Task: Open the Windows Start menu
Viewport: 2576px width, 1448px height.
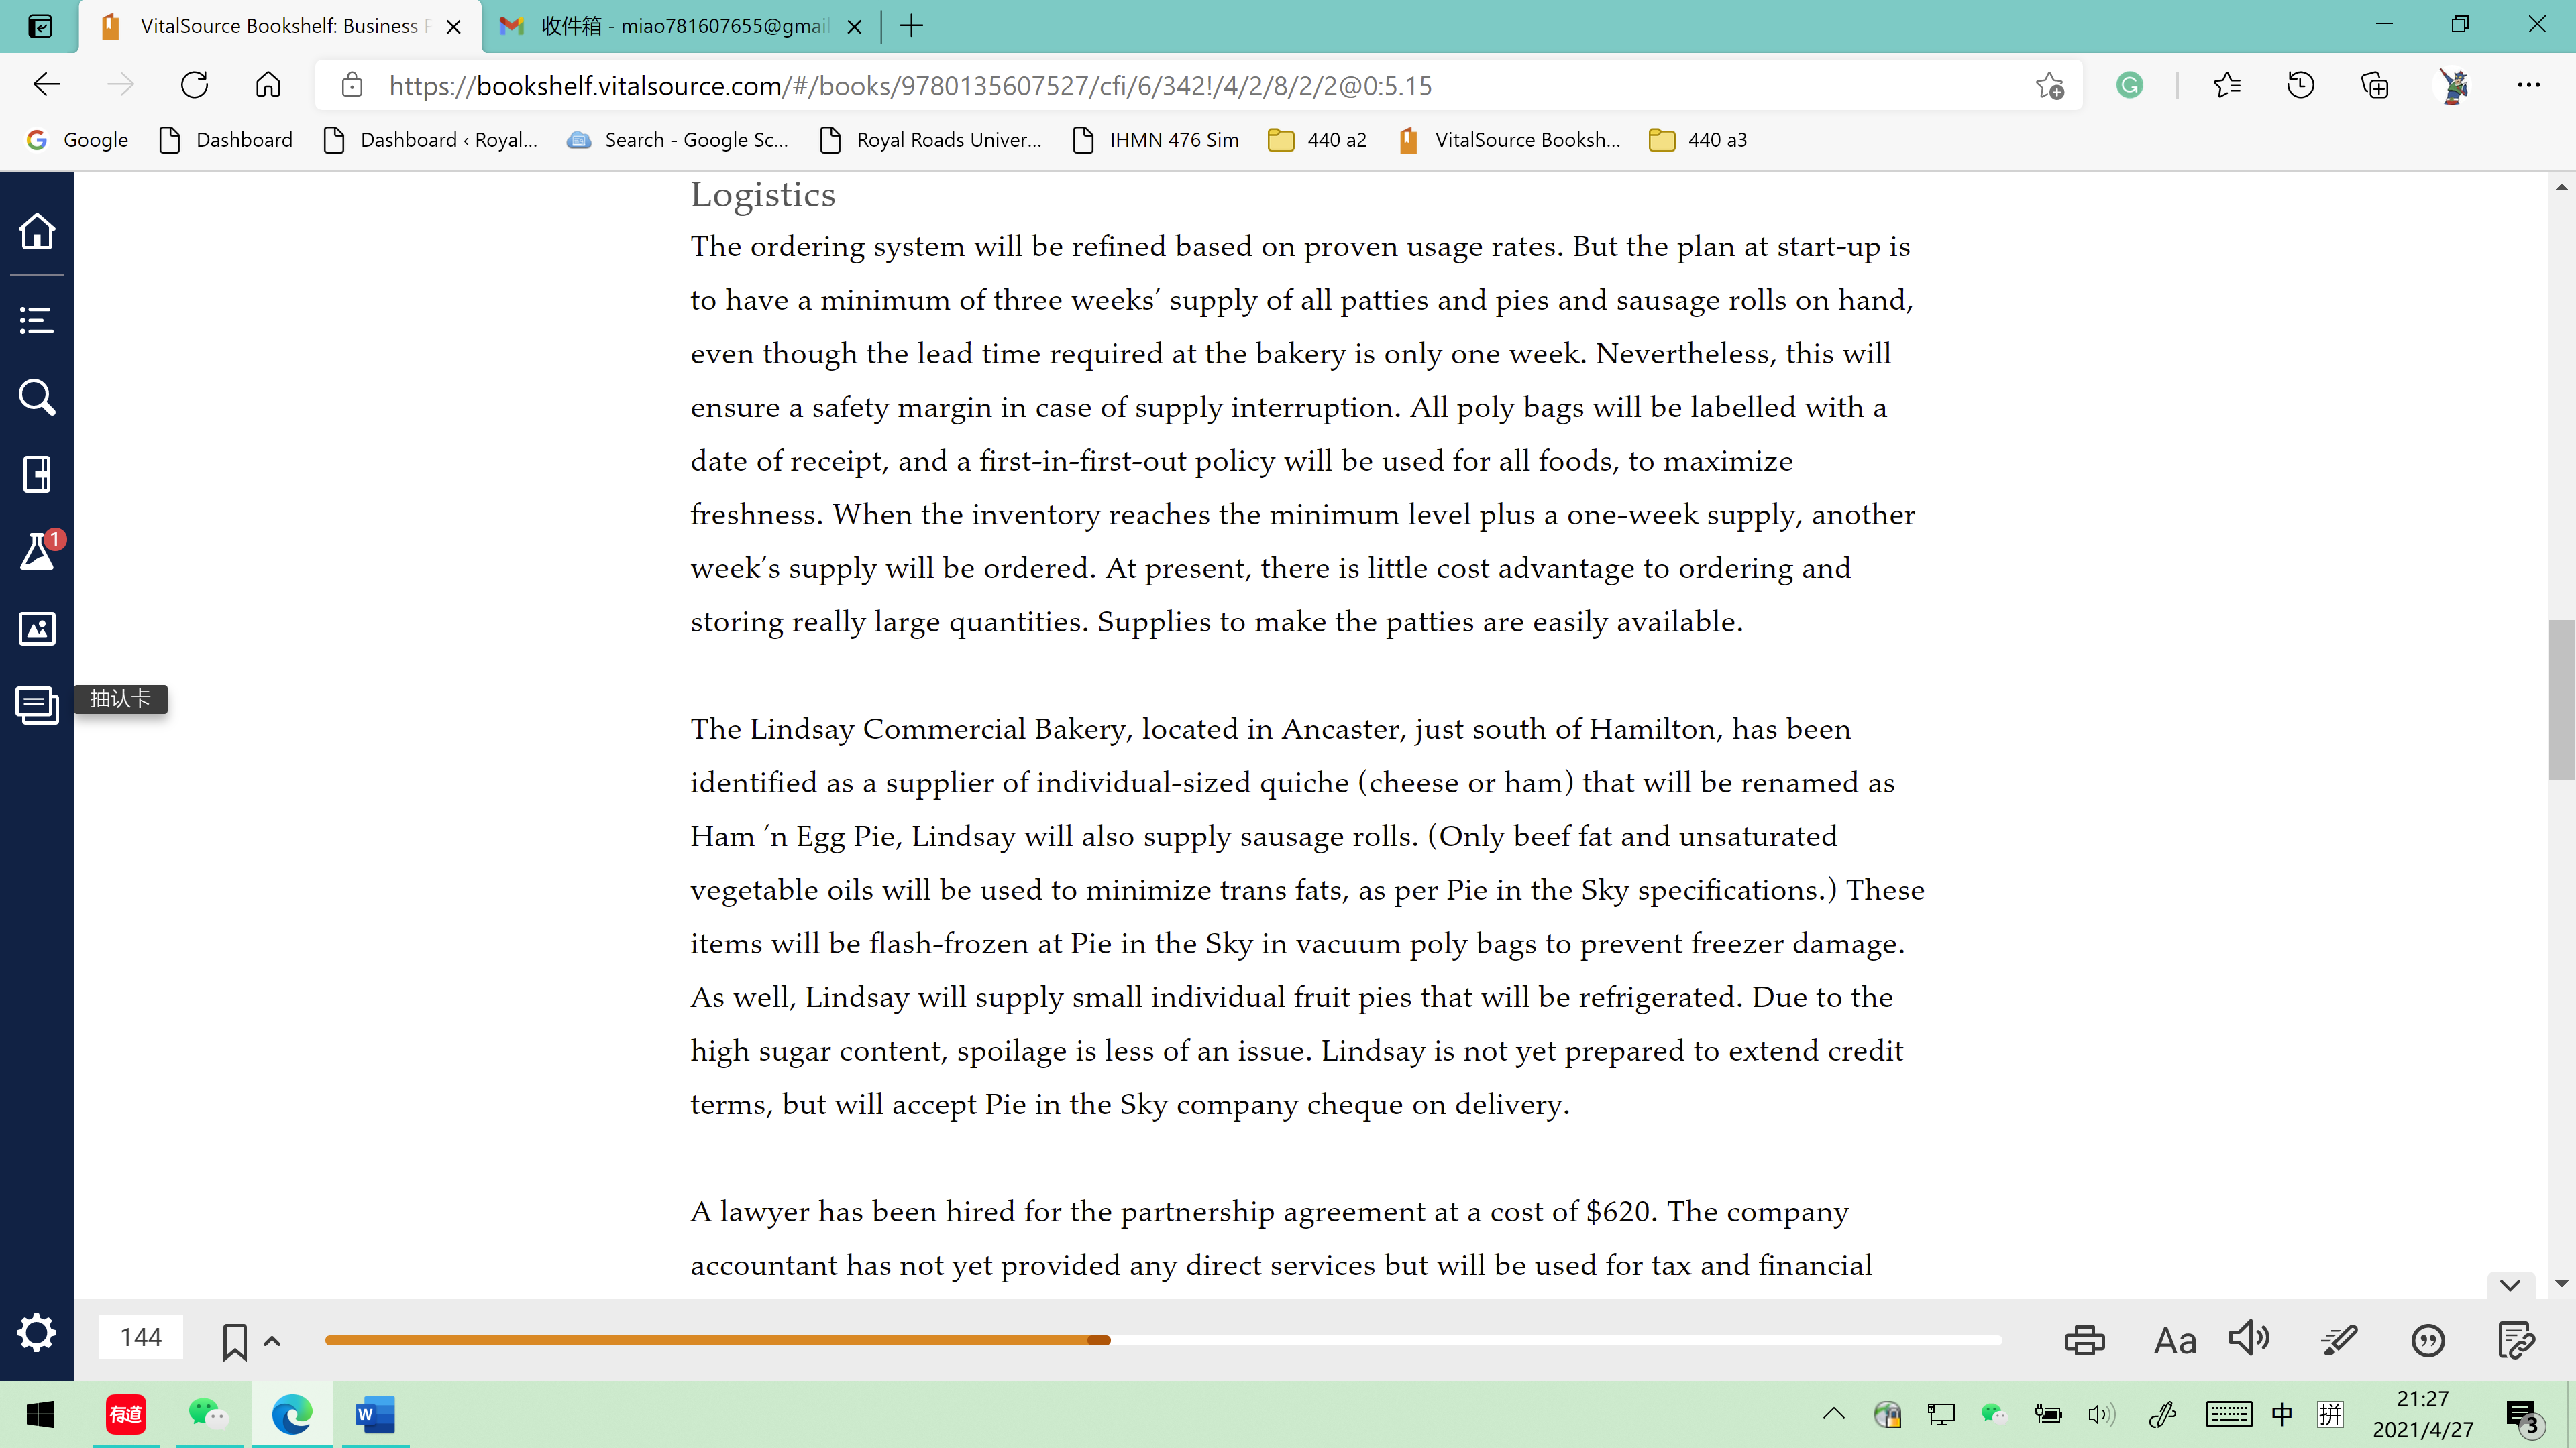Action: (x=40, y=1414)
